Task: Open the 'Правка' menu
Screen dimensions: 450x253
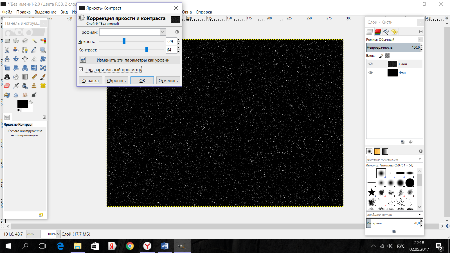Action: [x=23, y=12]
